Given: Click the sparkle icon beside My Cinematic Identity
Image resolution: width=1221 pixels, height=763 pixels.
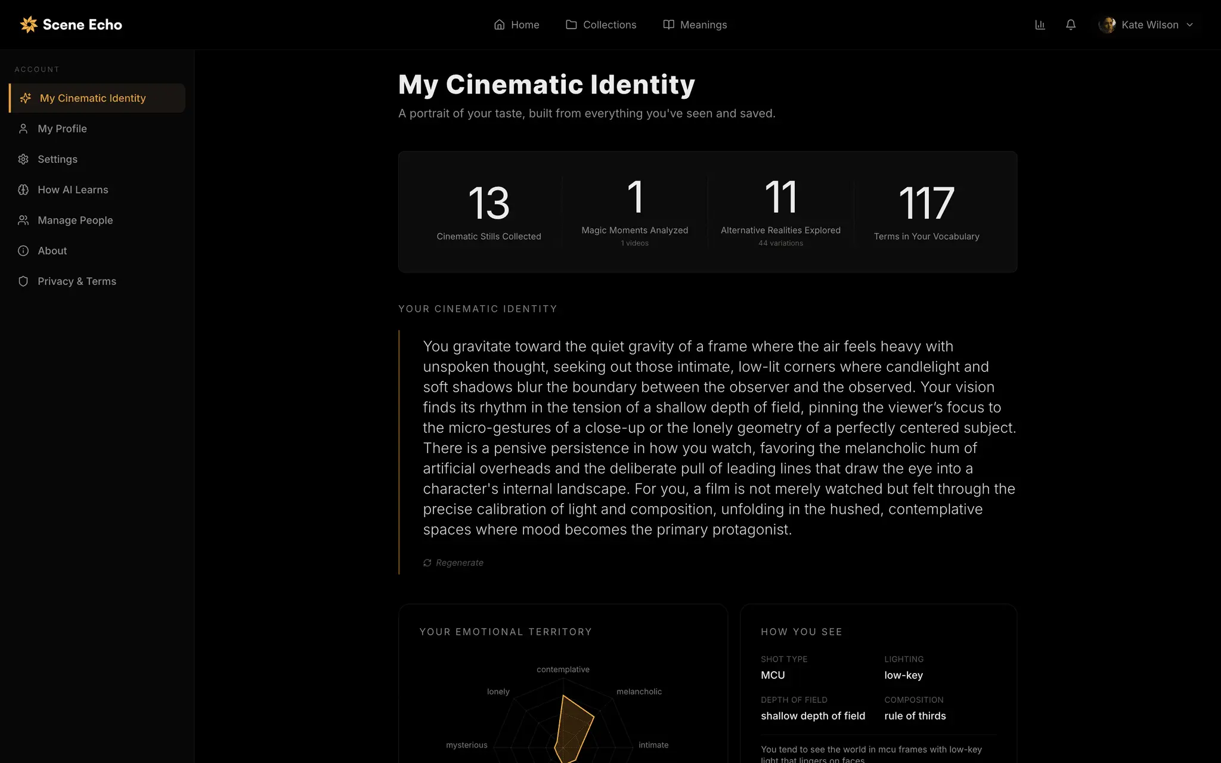Looking at the screenshot, I should click(26, 98).
